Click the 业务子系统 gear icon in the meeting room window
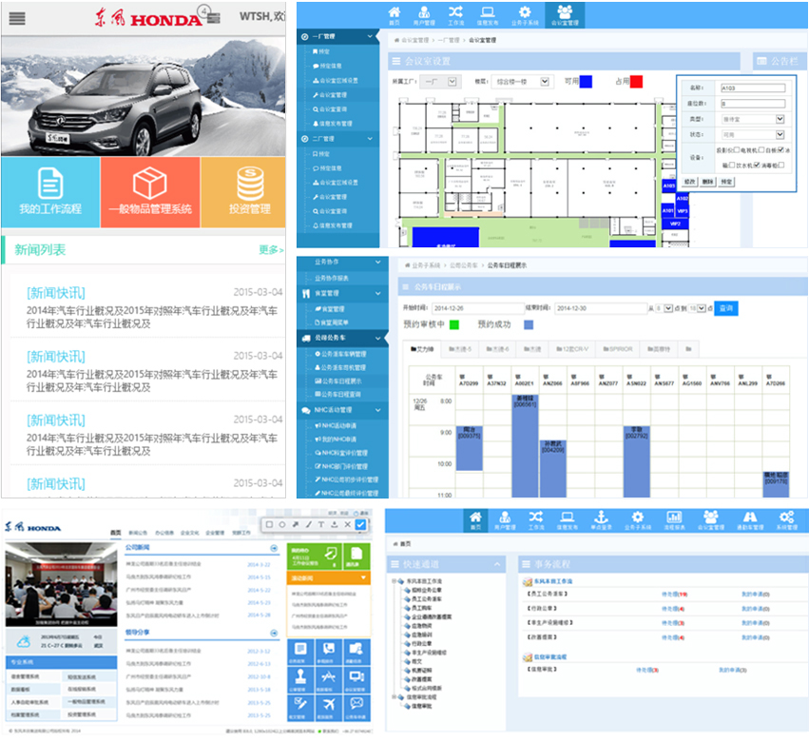Screen dimensions: 809x742 (x=525, y=15)
